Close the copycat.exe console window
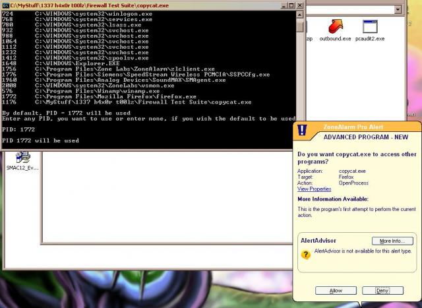Screen dimensions: 422x308 click(300, 5)
